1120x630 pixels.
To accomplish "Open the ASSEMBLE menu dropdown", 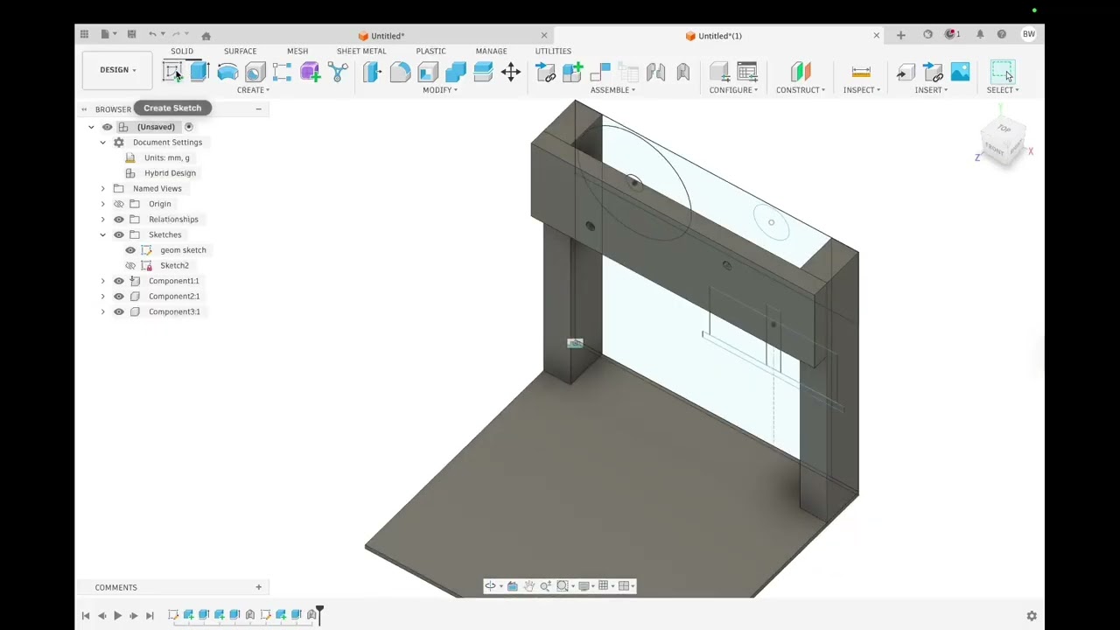I will tap(612, 90).
